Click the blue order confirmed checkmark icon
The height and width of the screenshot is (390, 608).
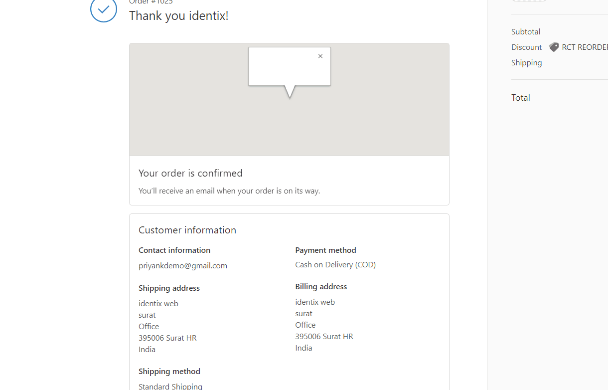[104, 10]
